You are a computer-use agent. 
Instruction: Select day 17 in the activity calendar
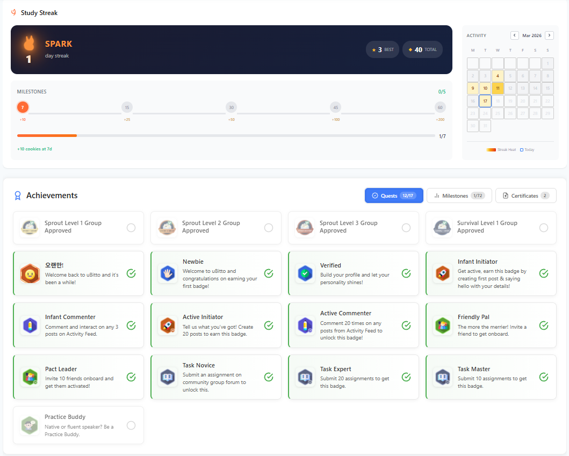pos(485,101)
